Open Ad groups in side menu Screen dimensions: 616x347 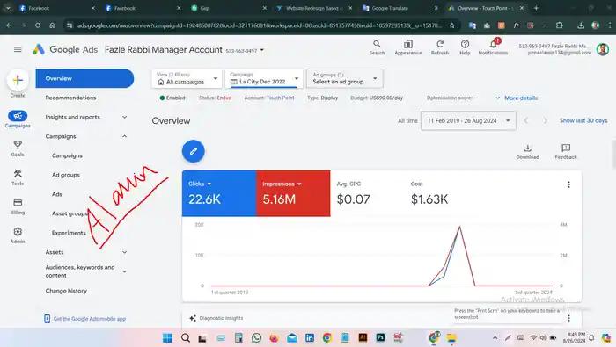tap(66, 175)
